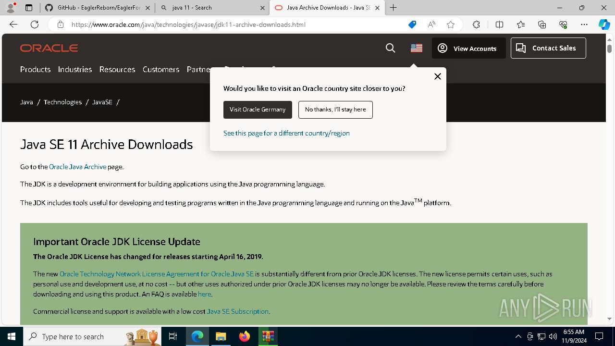Open the Oracle site search icon

tap(390, 48)
